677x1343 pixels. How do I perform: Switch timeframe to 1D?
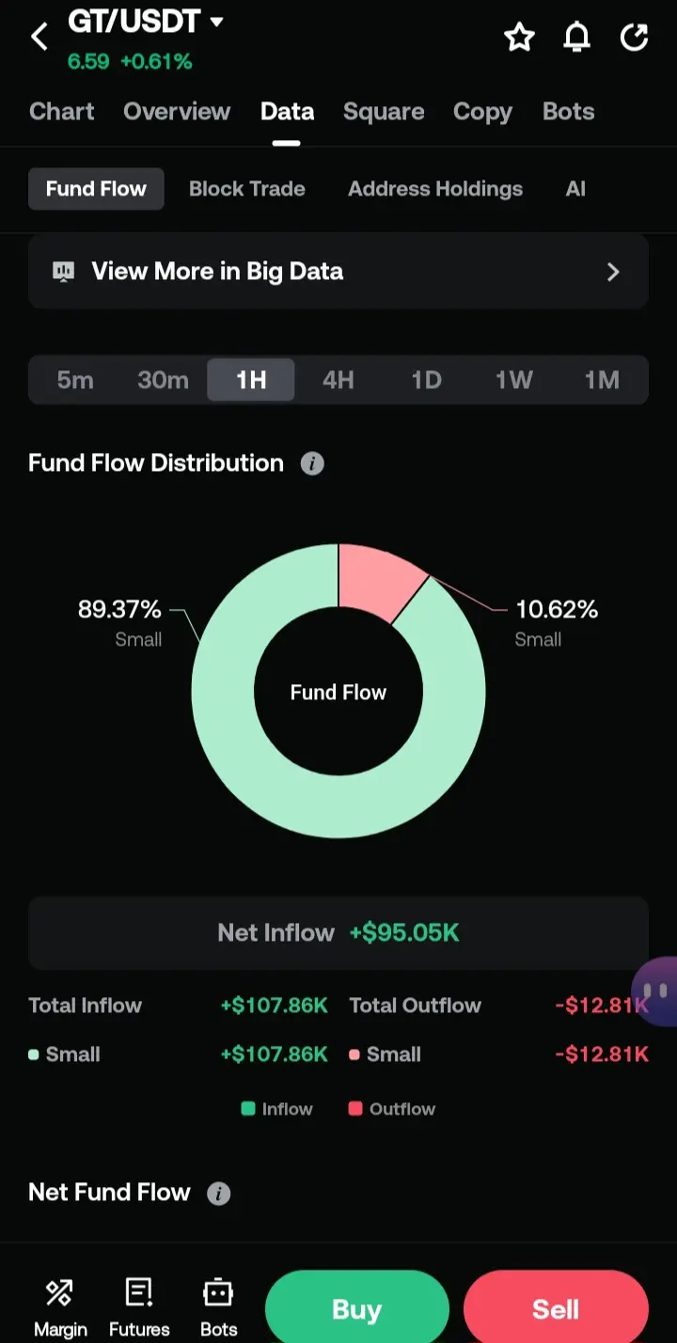(426, 380)
